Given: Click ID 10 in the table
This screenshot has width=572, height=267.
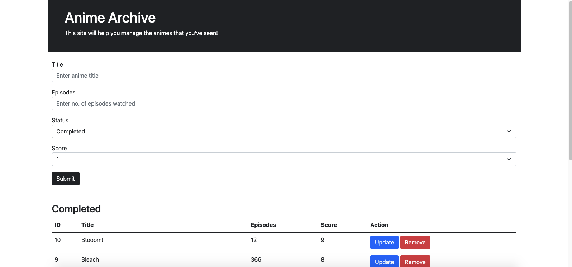Looking at the screenshot, I should 58,240.
